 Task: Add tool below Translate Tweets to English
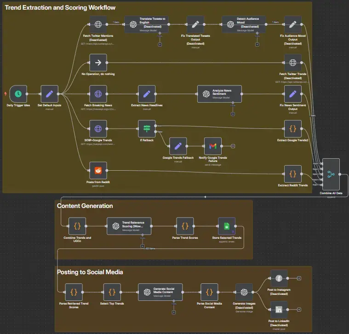coord(160,45)
